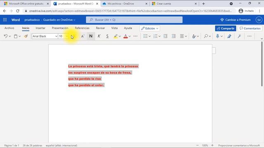Switch to the Vista tab
Viewport: 264px width, 148px height.
[114, 28]
